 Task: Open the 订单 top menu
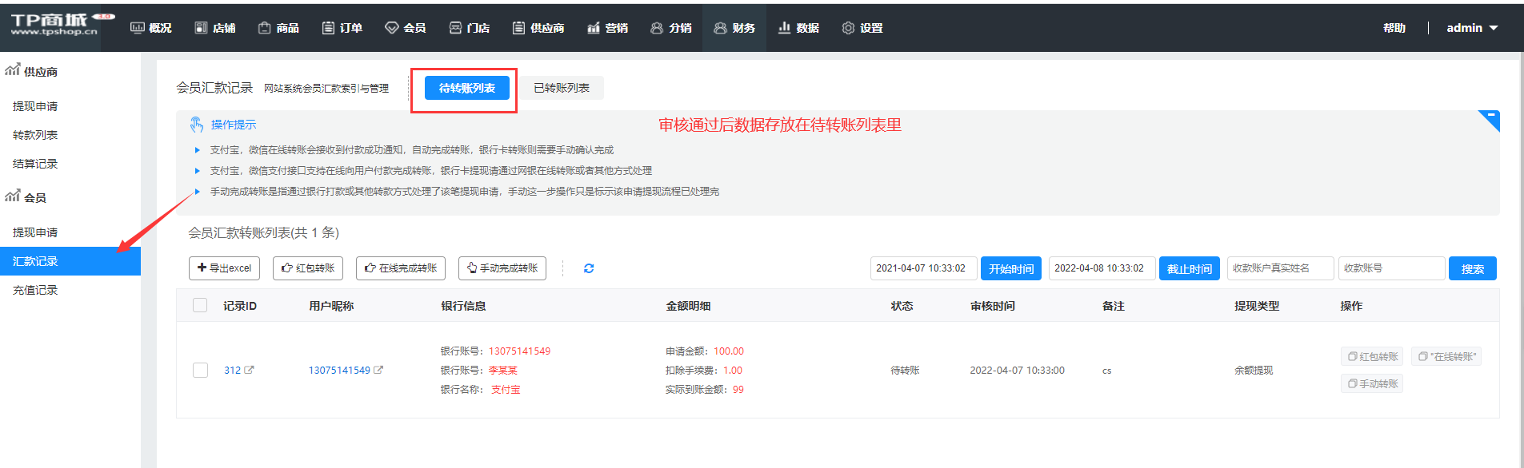(x=342, y=28)
